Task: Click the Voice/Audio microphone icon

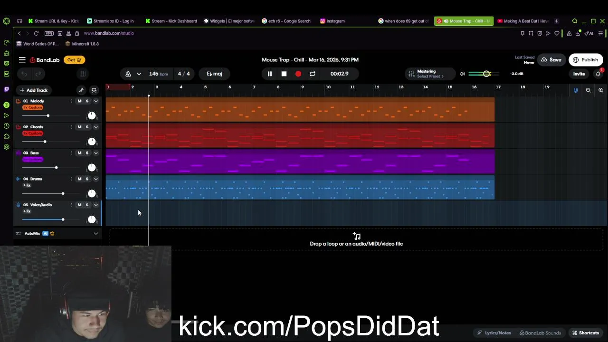Action: click(18, 205)
